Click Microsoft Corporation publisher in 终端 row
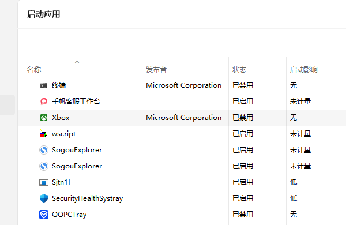Image resolution: width=346 pixels, height=225 pixels. click(x=183, y=85)
